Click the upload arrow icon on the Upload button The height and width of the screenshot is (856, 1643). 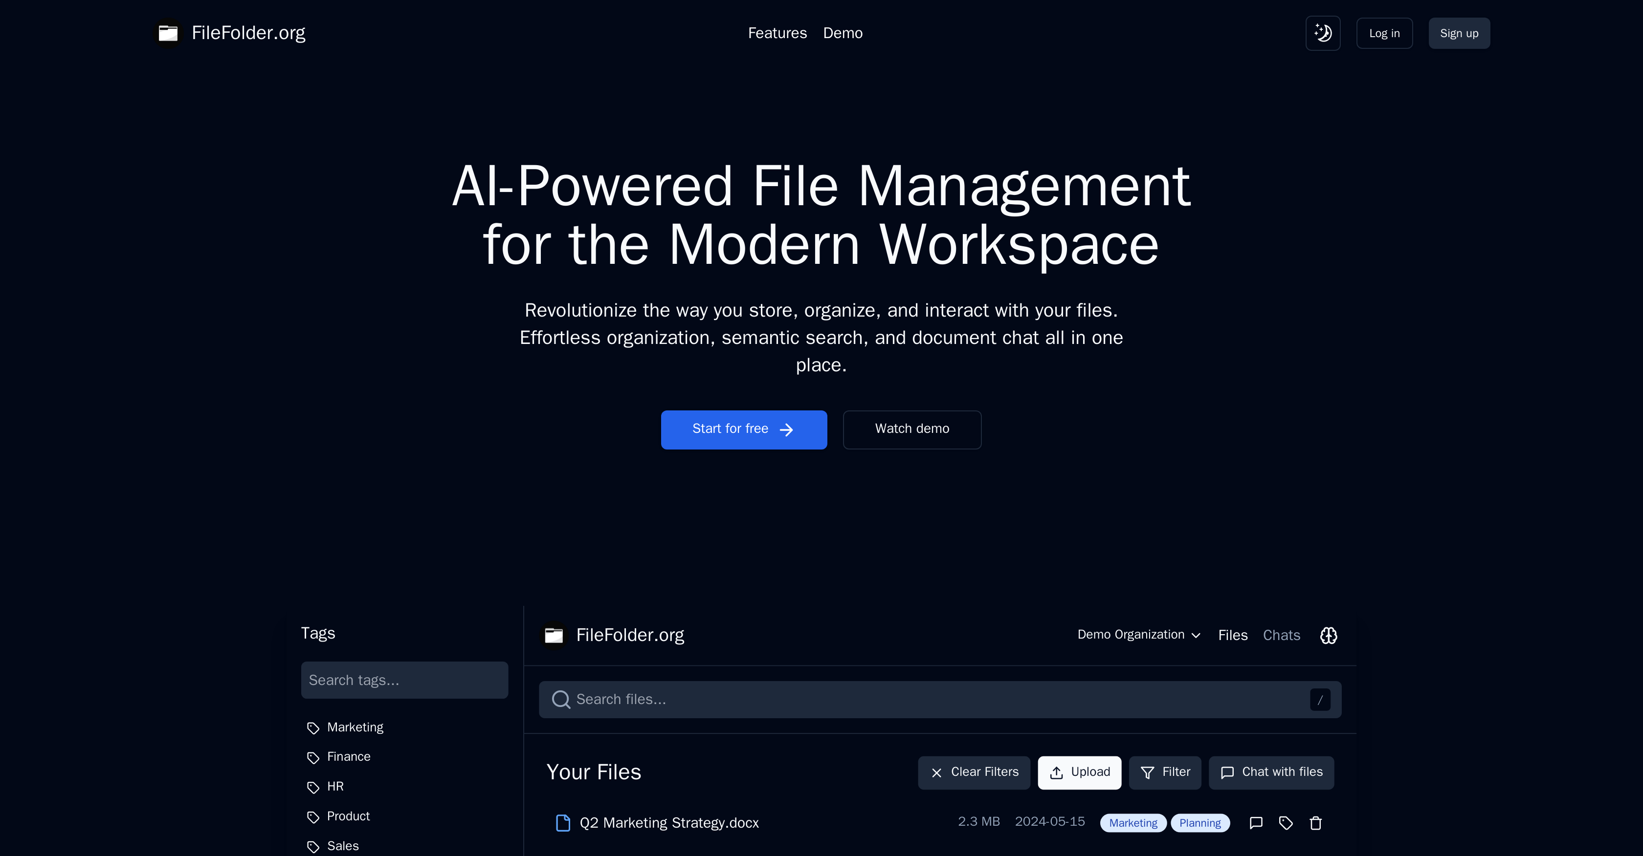pyautogui.click(x=1058, y=772)
